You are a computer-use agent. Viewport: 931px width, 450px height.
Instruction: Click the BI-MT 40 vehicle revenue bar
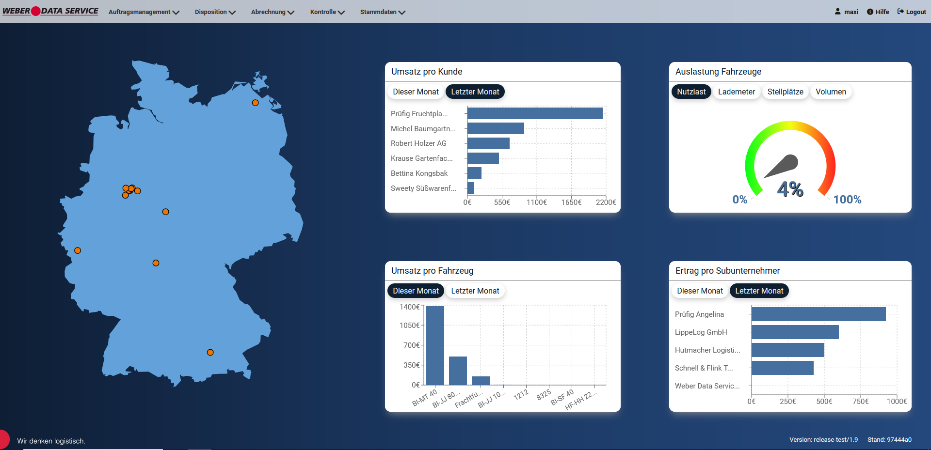[435, 345]
